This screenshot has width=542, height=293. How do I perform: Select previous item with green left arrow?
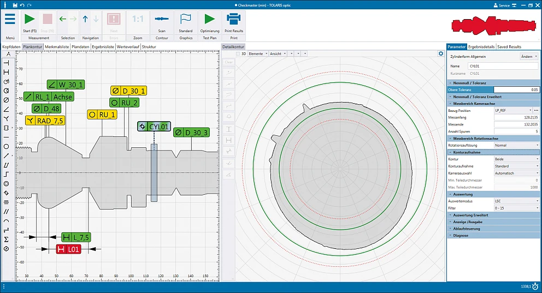(63, 19)
